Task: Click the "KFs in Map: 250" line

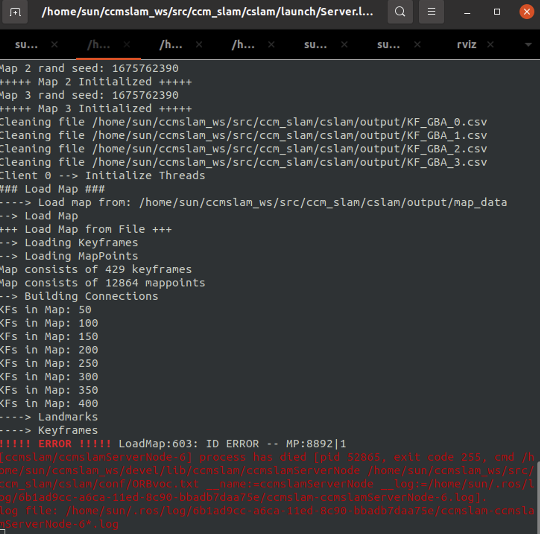Action: (x=49, y=363)
